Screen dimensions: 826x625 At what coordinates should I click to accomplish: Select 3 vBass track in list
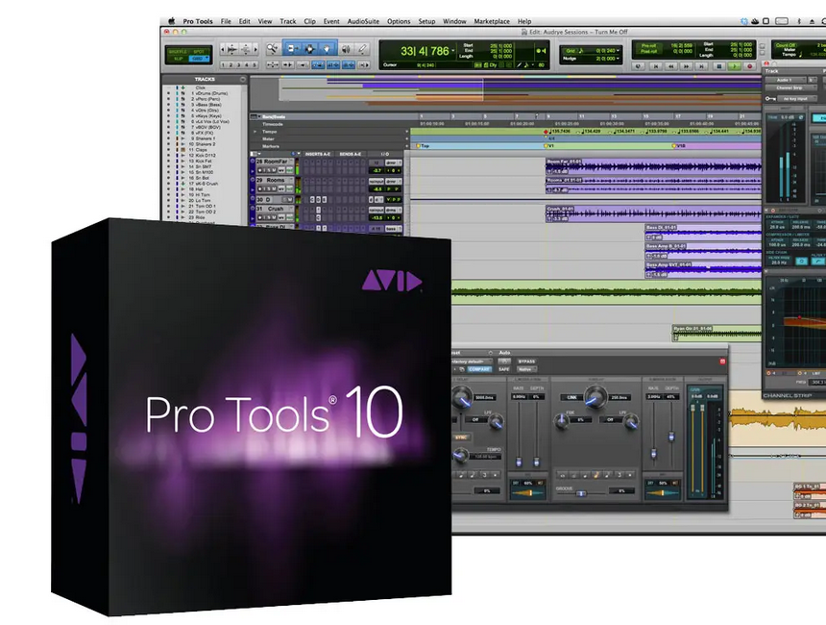point(206,105)
